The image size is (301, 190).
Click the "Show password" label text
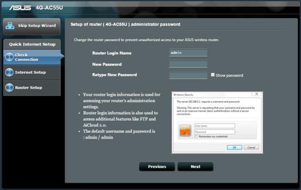click(229, 76)
